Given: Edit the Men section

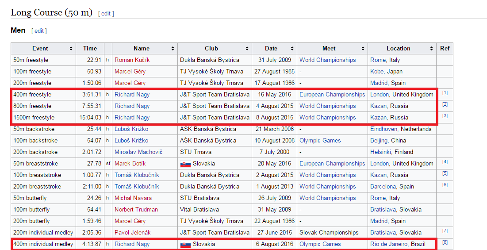Looking at the screenshot, I should coord(39,31).
